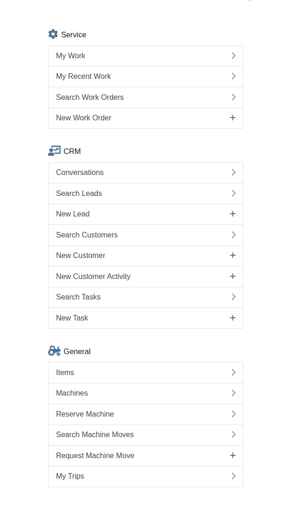
Task: Select the Items entry
Action: tap(146, 373)
